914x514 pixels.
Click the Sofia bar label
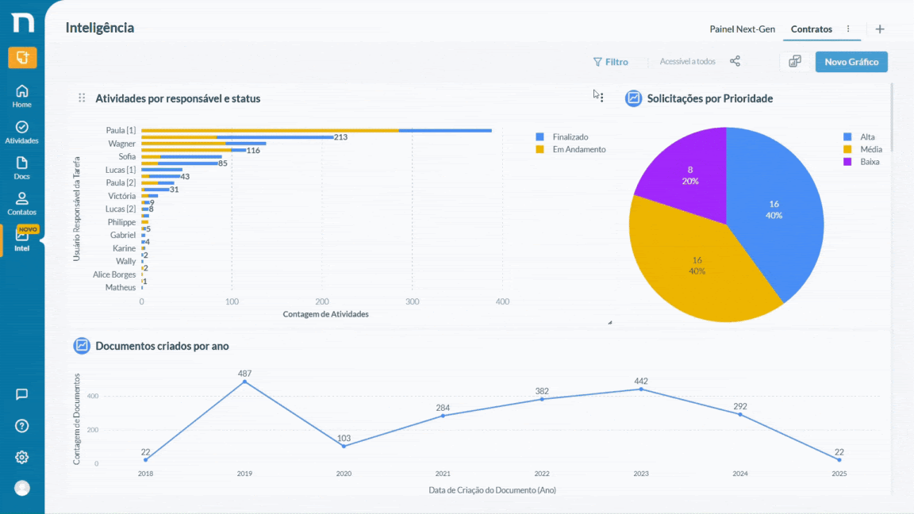tap(127, 156)
